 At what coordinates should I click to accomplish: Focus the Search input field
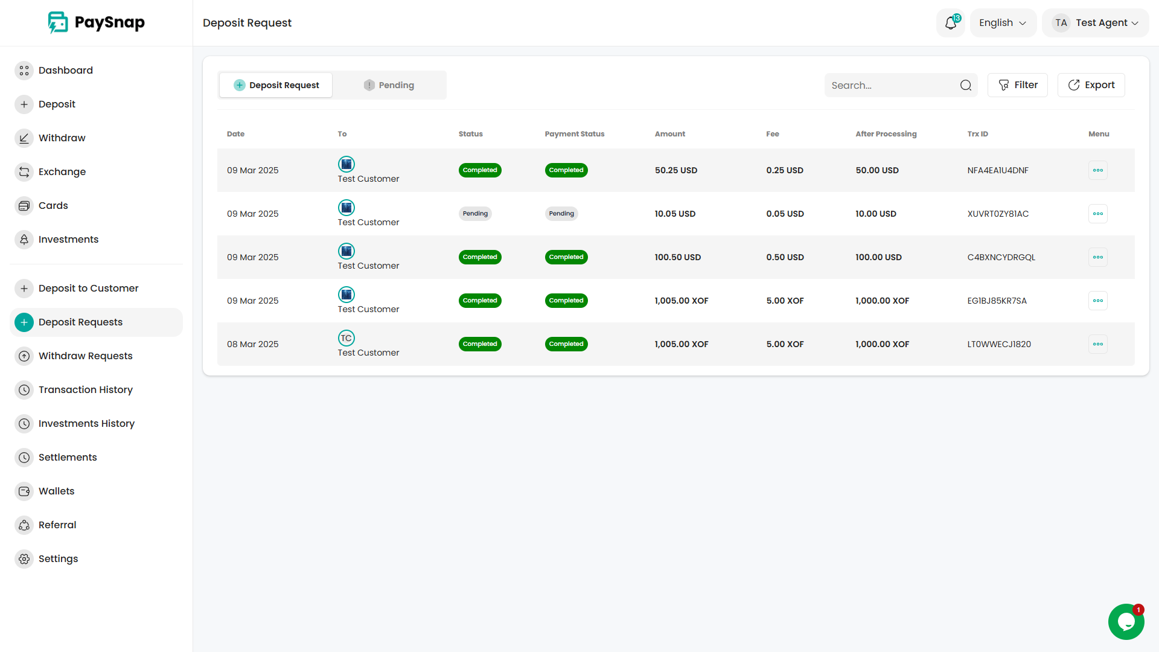click(x=890, y=85)
